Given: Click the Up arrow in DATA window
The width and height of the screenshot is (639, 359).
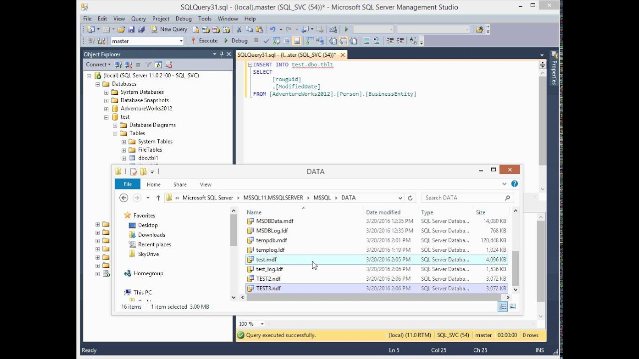Looking at the screenshot, I should (158, 198).
